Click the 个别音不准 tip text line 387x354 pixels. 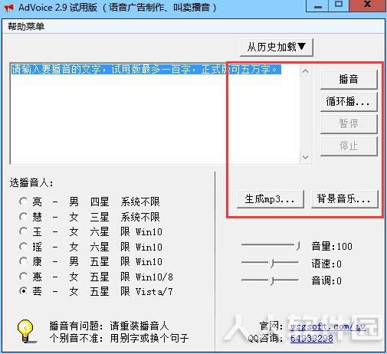click(119, 338)
